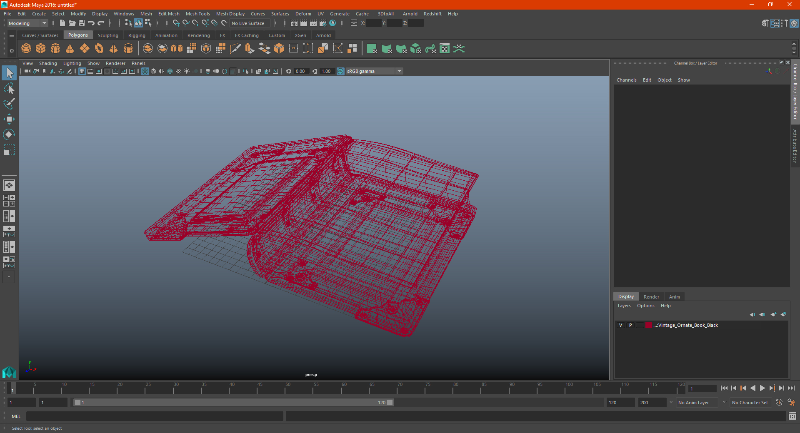This screenshot has height=433, width=800.
Task: Click the extrude shelf icon
Action: pyautogui.click(x=250, y=49)
